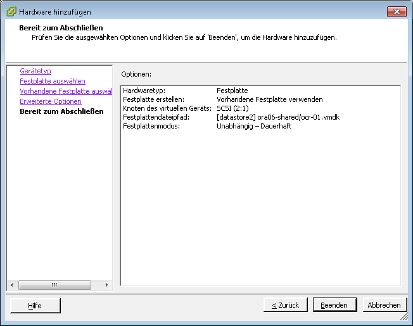Open help with the Hilfe button
The width and height of the screenshot is (413, 326).
pyautogui.click(x=35, y=305)
